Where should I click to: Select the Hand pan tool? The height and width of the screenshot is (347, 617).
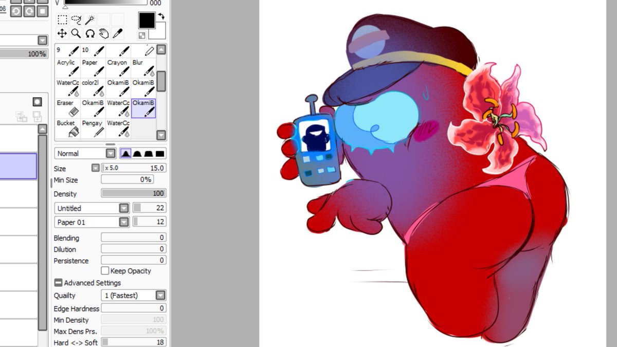pos(104,33)
